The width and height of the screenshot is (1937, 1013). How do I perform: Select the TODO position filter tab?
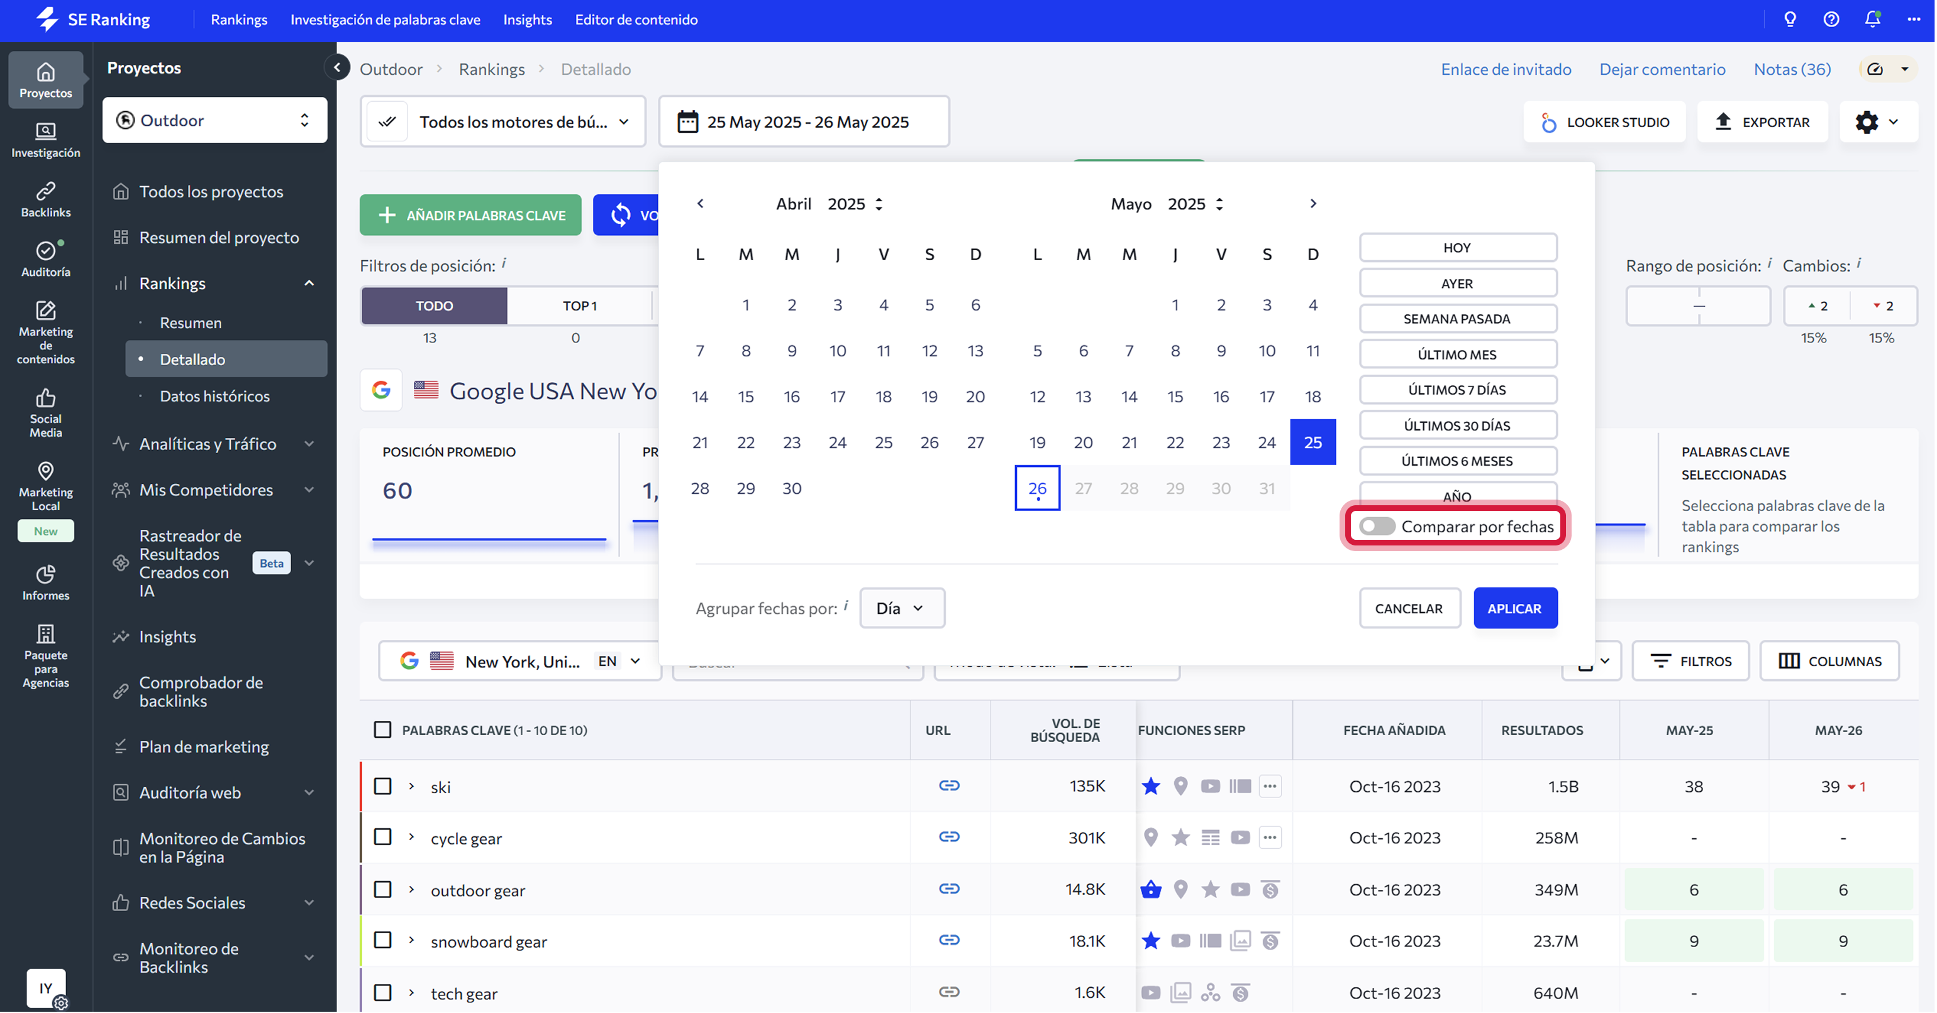tap(435, 306)
